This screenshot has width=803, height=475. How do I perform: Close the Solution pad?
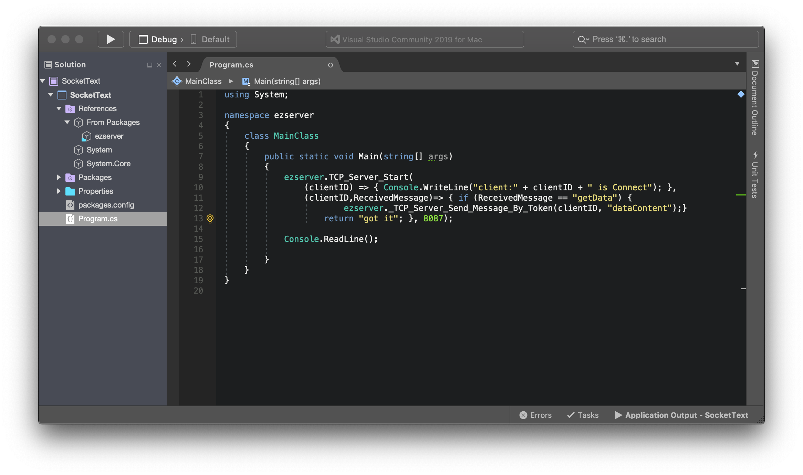click(x=159, y=65)
